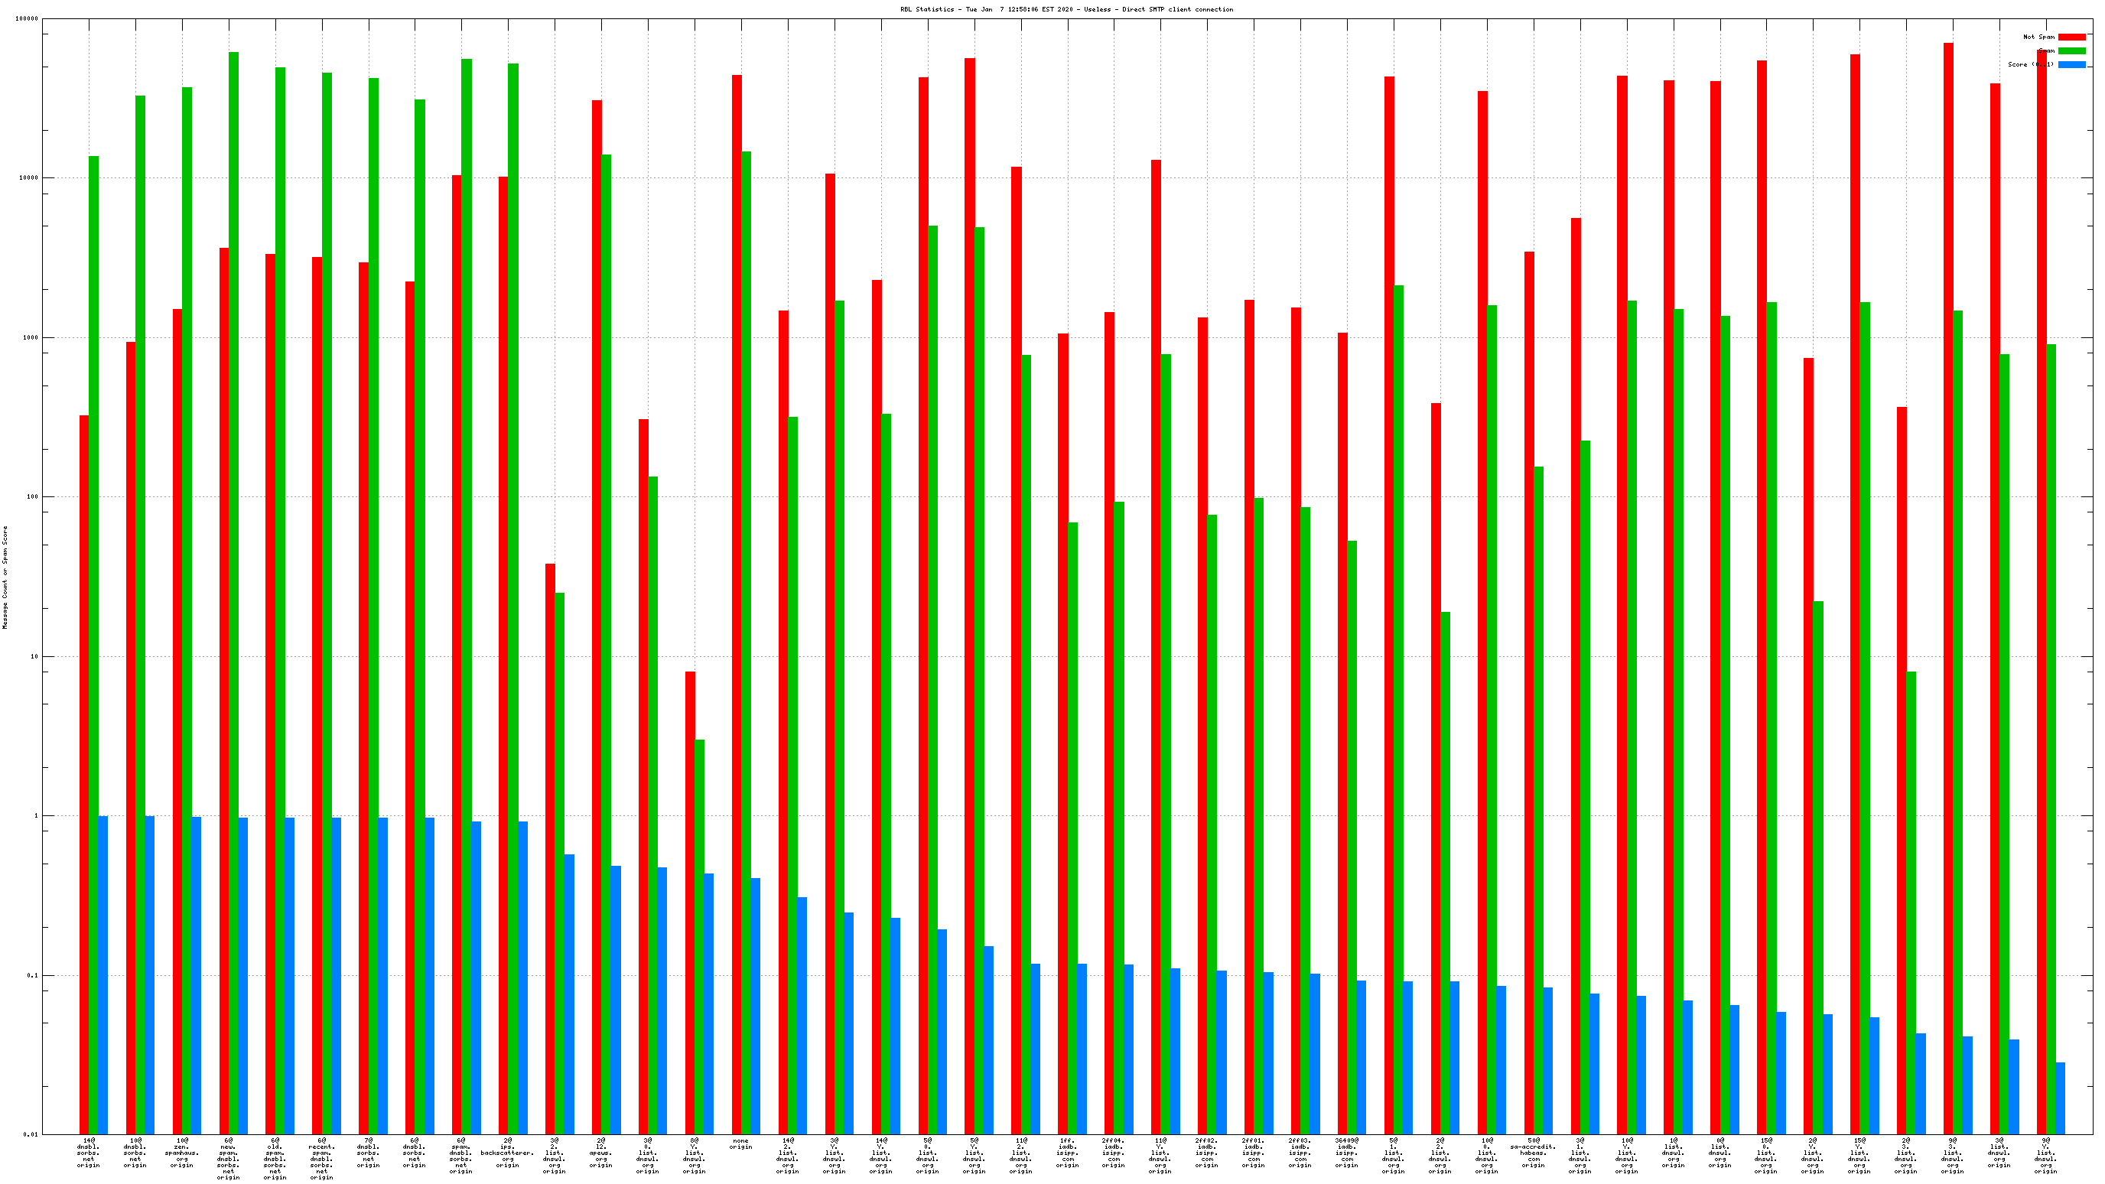
Task: Click the RBL Statistics chart title
Action: (1066, 9)
